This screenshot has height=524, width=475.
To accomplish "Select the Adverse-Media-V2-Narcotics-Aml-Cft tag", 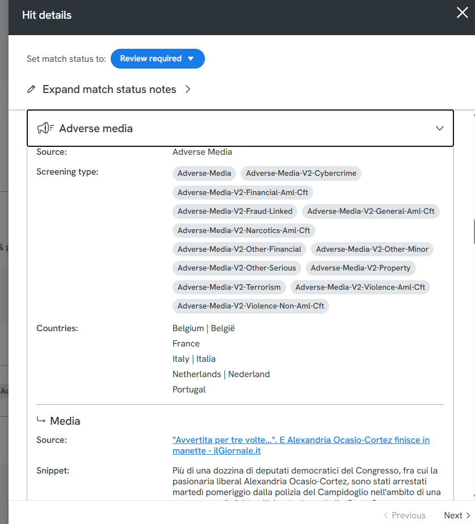I will [244, 230].
